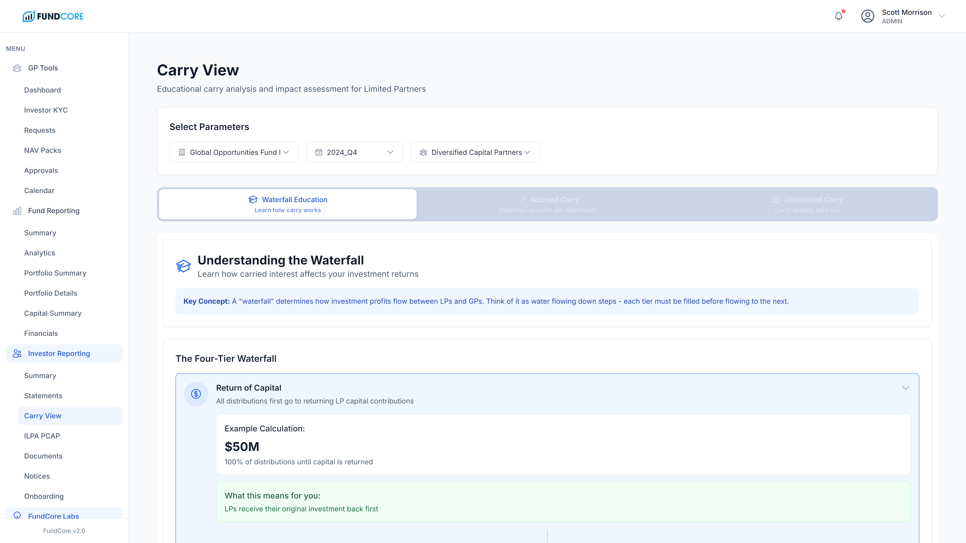Expand the Scott Morrison account menu
This screenshot has height=543, width=966.
click(x=941, y=16)
